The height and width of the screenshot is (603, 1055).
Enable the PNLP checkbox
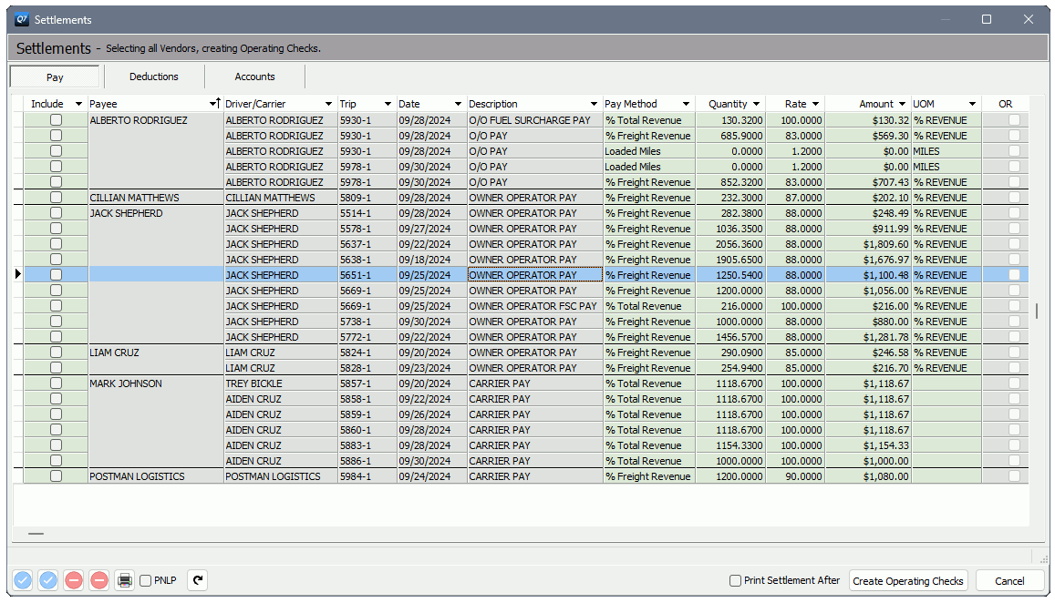pyautogui.click(x=147, y=580)
